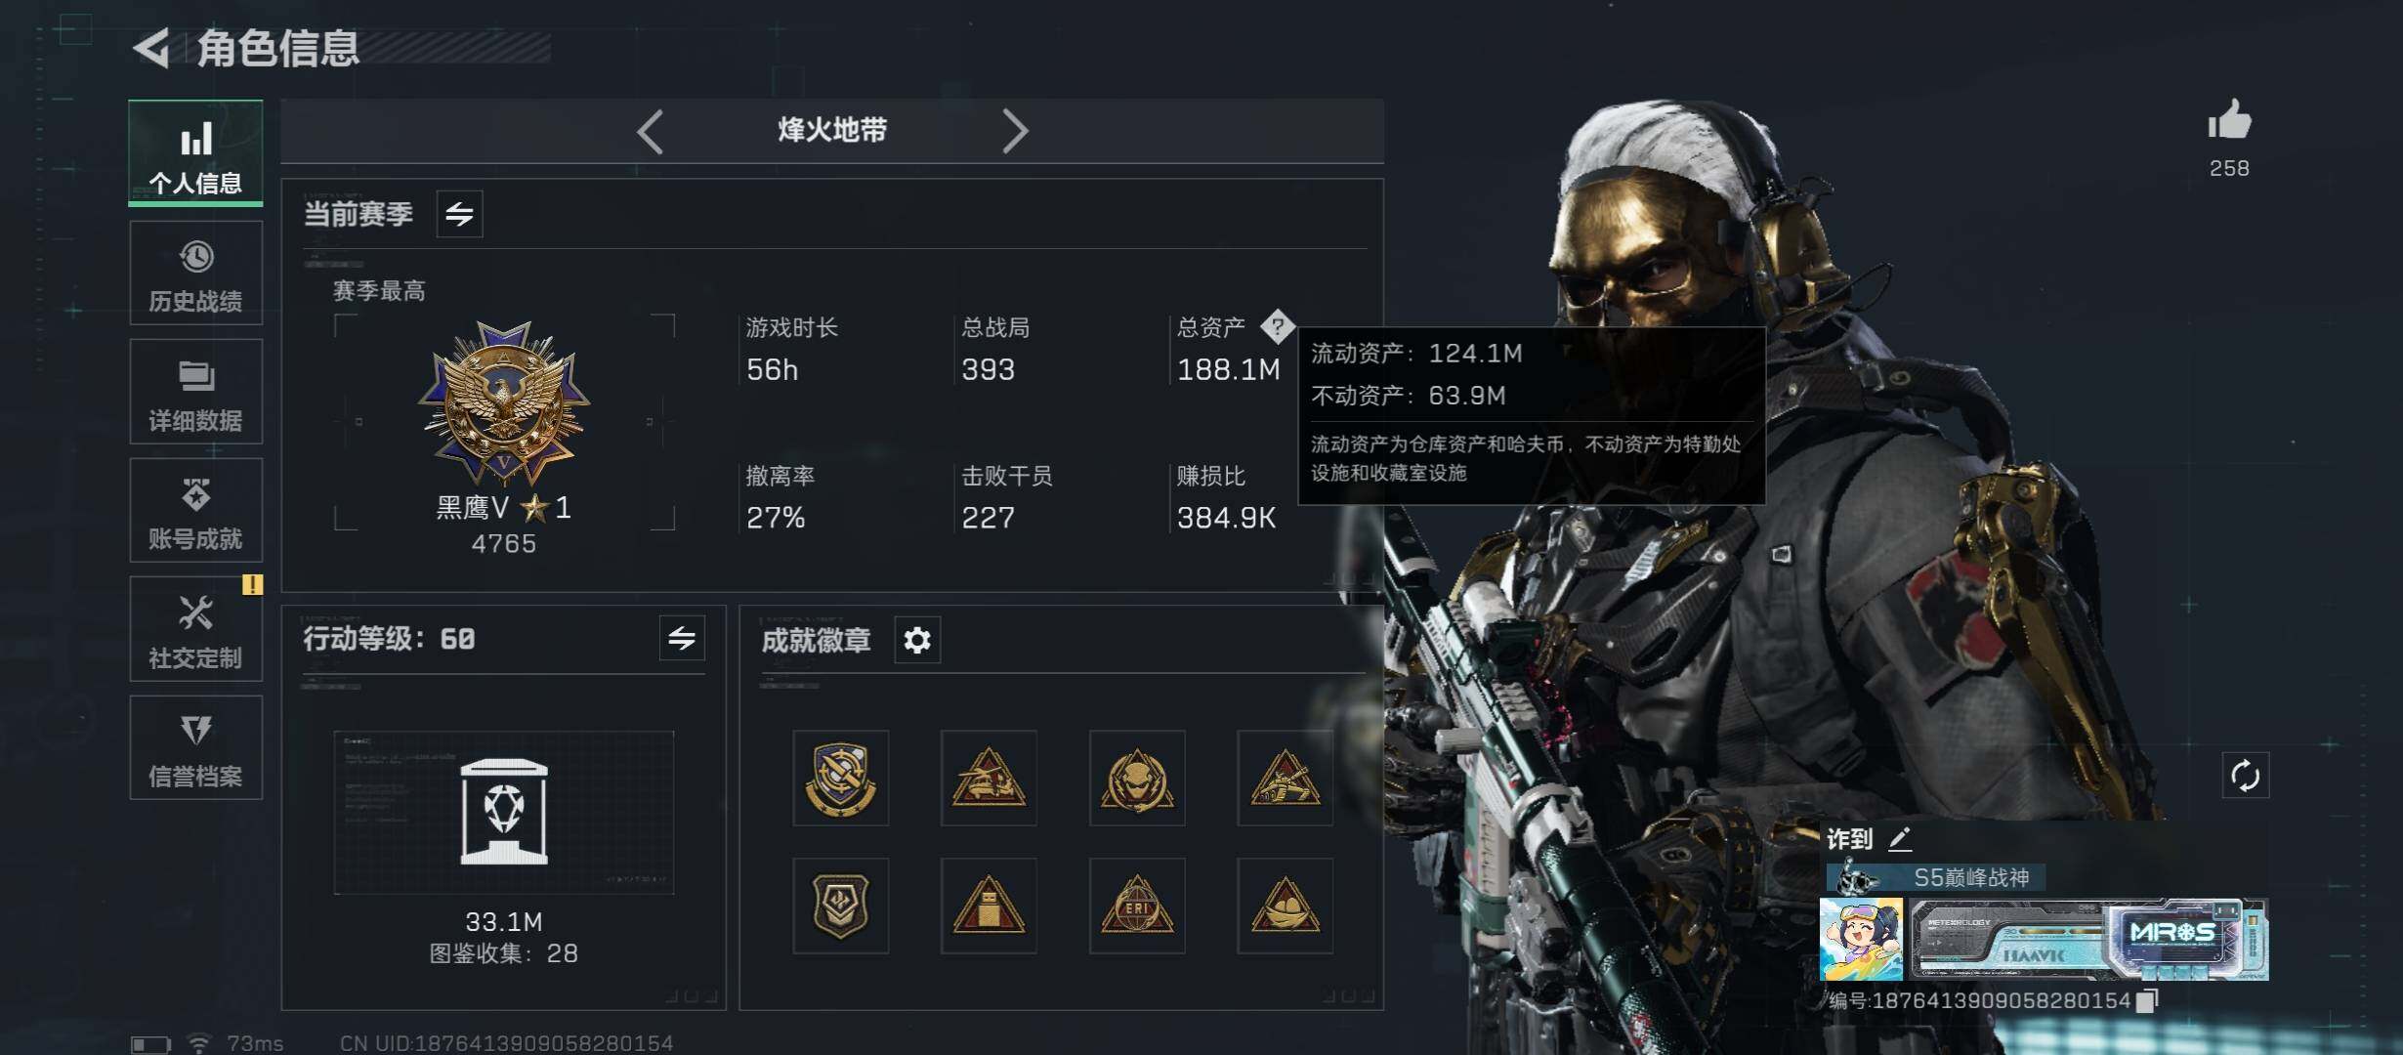Open the 历史战绩 sidebar tab
This screenshot has width=2403, height=1055.
click(195, 273)
